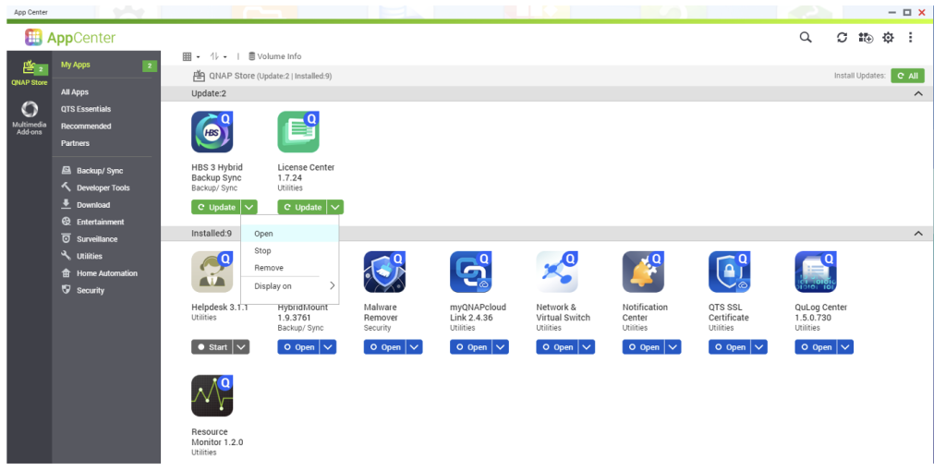Click the Volume Info toolbar item
The width and height of the screenshot is (946, 471).
pos(275,56)
